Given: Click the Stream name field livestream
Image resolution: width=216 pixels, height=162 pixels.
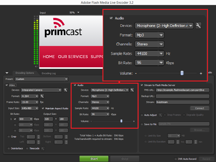Looking at the screenshot, I should point(183,102).
